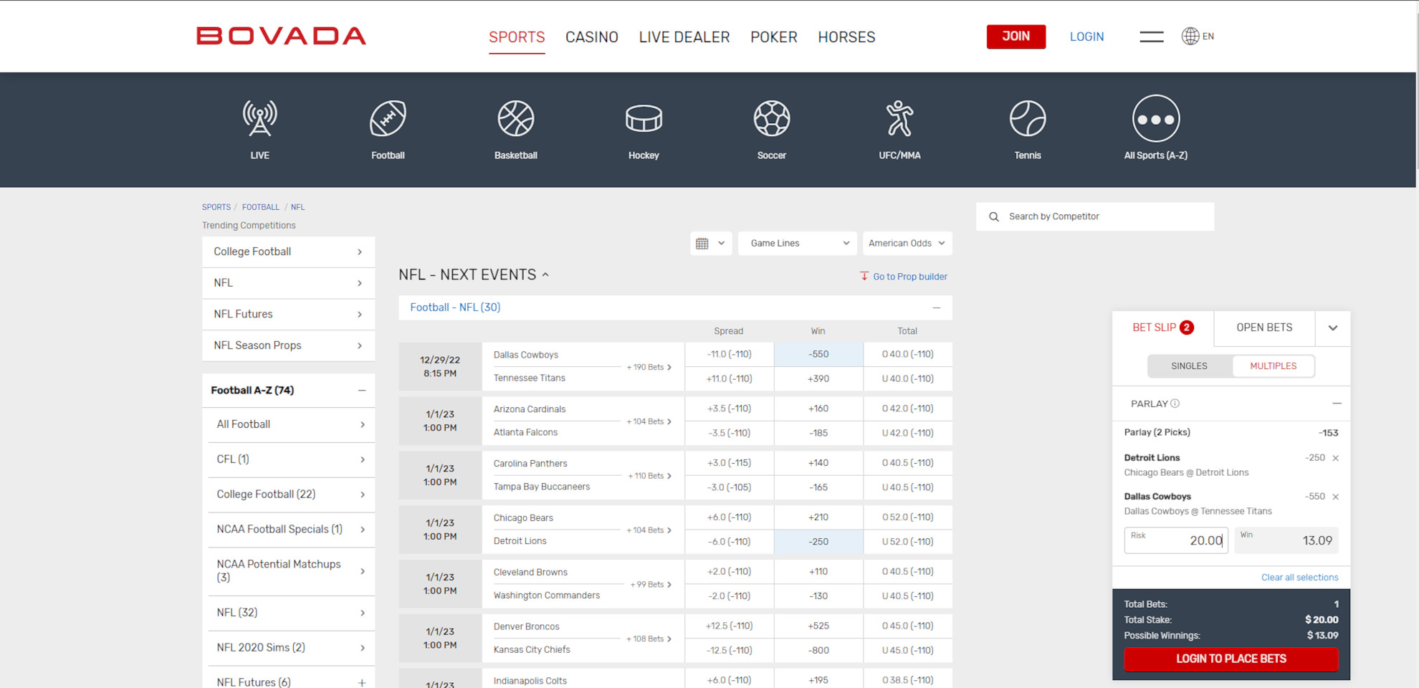The height and width of the screenshot is (688, 1419).
Task: Collapse the Football A-Z list
Action: [362, 391]
